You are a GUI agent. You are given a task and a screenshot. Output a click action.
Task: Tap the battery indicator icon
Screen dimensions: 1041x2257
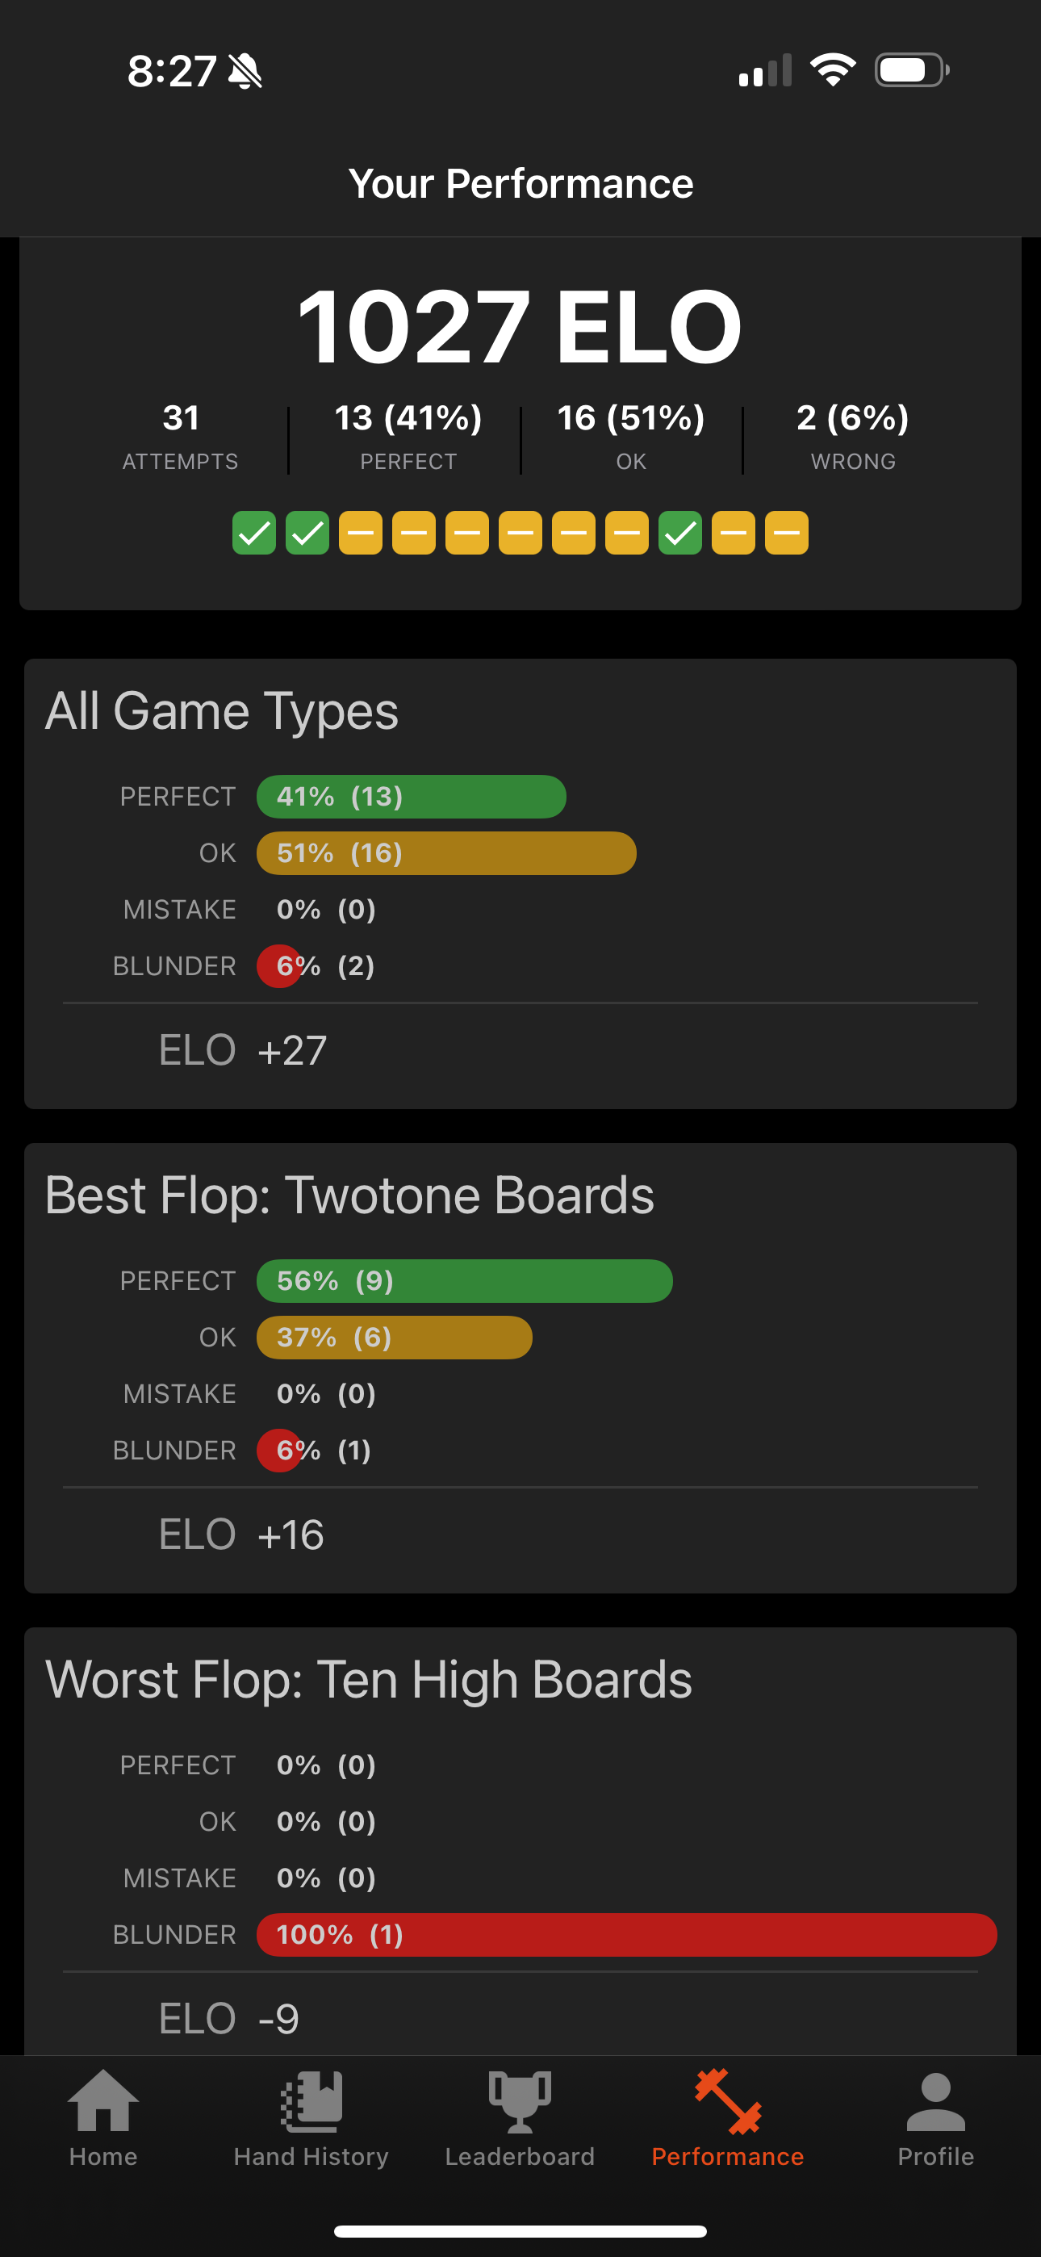912,70
